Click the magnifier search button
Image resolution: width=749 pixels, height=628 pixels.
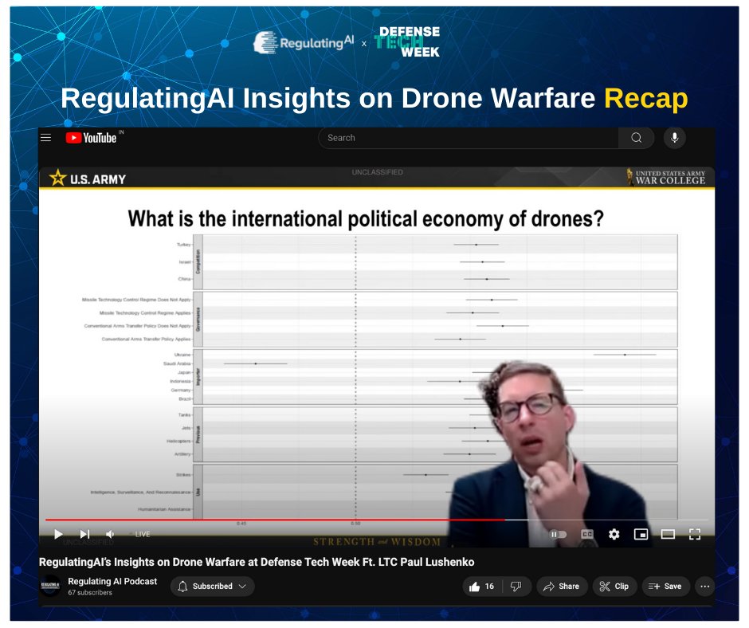(x=637, y=138)
